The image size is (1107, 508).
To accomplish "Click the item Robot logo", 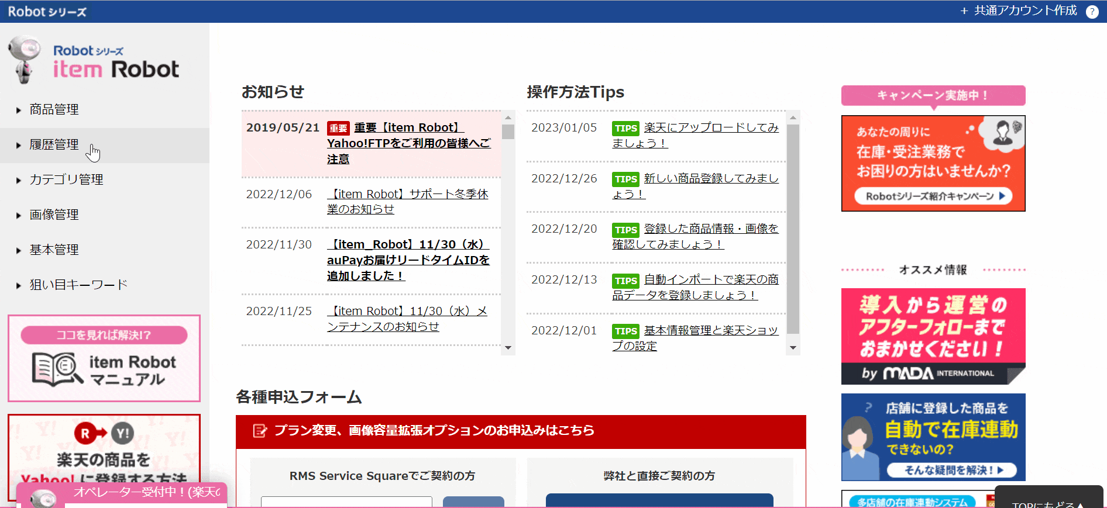I will click(94, 60).
